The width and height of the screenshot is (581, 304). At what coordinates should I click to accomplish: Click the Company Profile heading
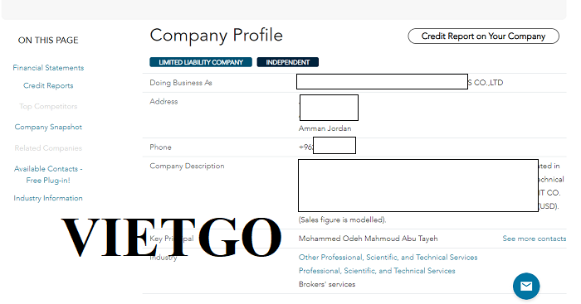click(x=217, y=36)
